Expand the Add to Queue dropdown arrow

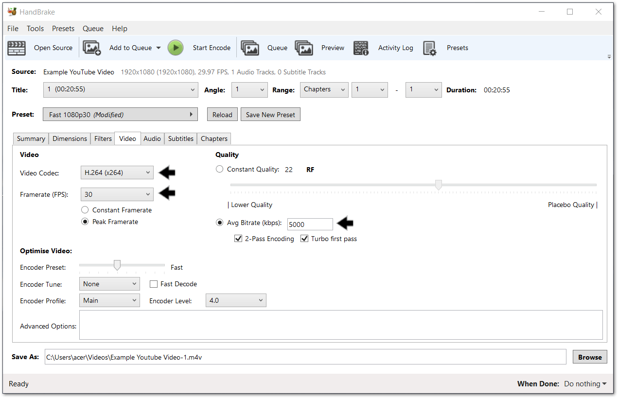click(158, 48)
